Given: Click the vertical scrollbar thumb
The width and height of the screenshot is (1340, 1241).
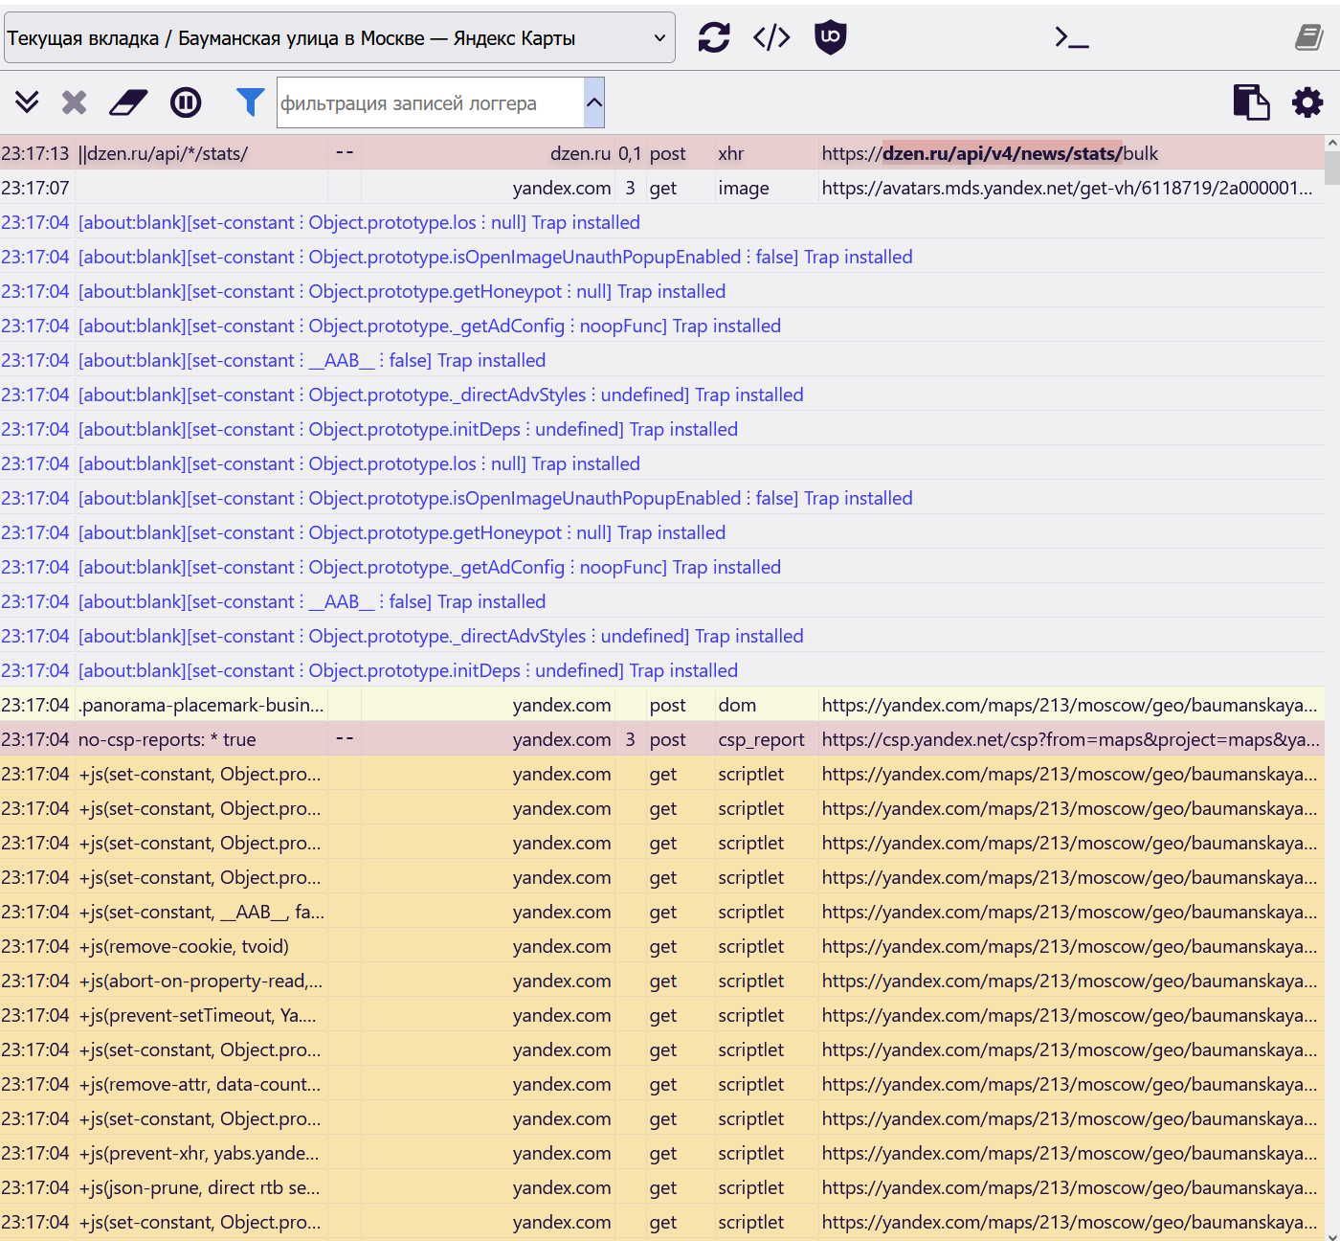Looking at the screenshot, I should pyautogui.click(x=1332, y=168).
